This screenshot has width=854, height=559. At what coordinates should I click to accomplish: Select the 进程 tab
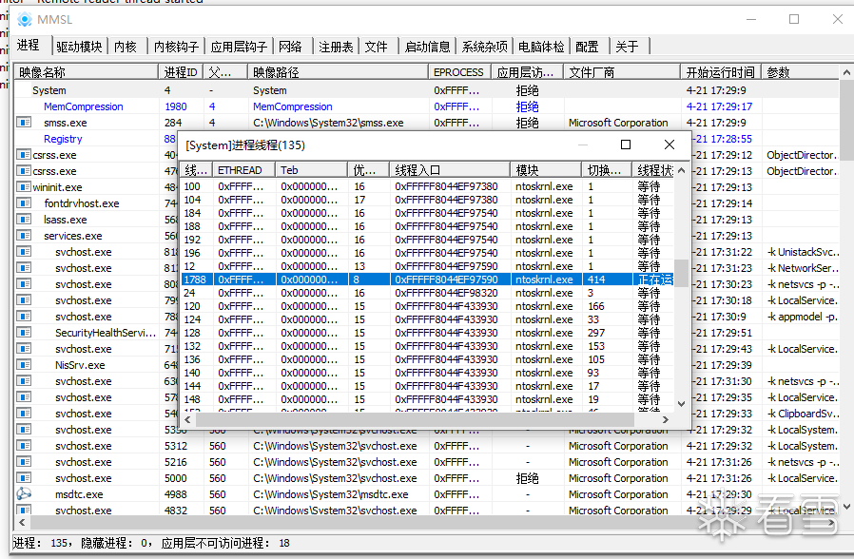29,46
